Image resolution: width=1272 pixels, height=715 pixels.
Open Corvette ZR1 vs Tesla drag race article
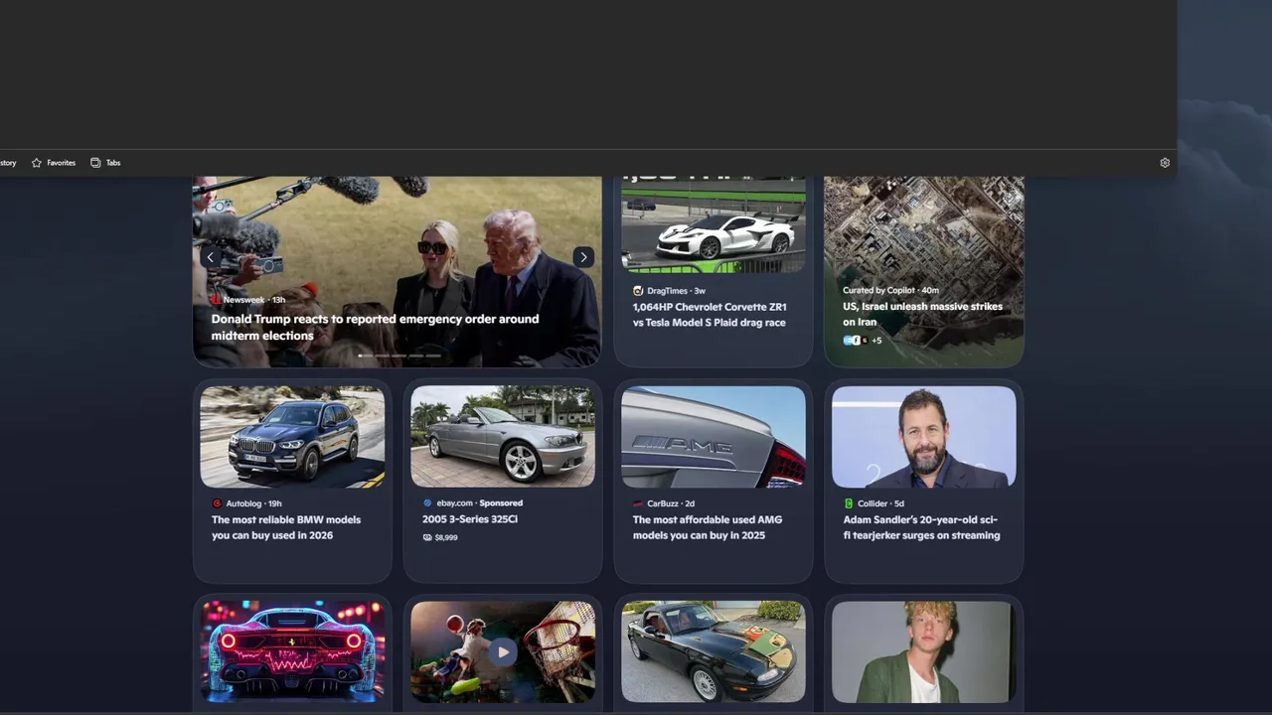(710, 315)
